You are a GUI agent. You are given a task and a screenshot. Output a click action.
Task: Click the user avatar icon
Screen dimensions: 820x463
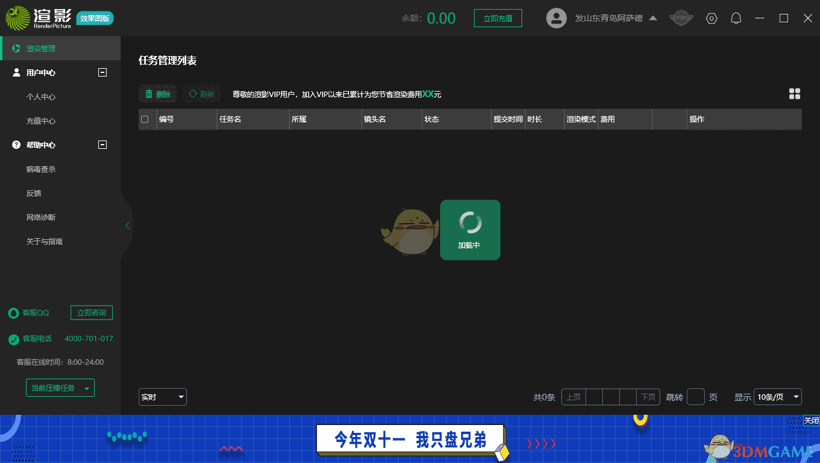click(556, 18)
